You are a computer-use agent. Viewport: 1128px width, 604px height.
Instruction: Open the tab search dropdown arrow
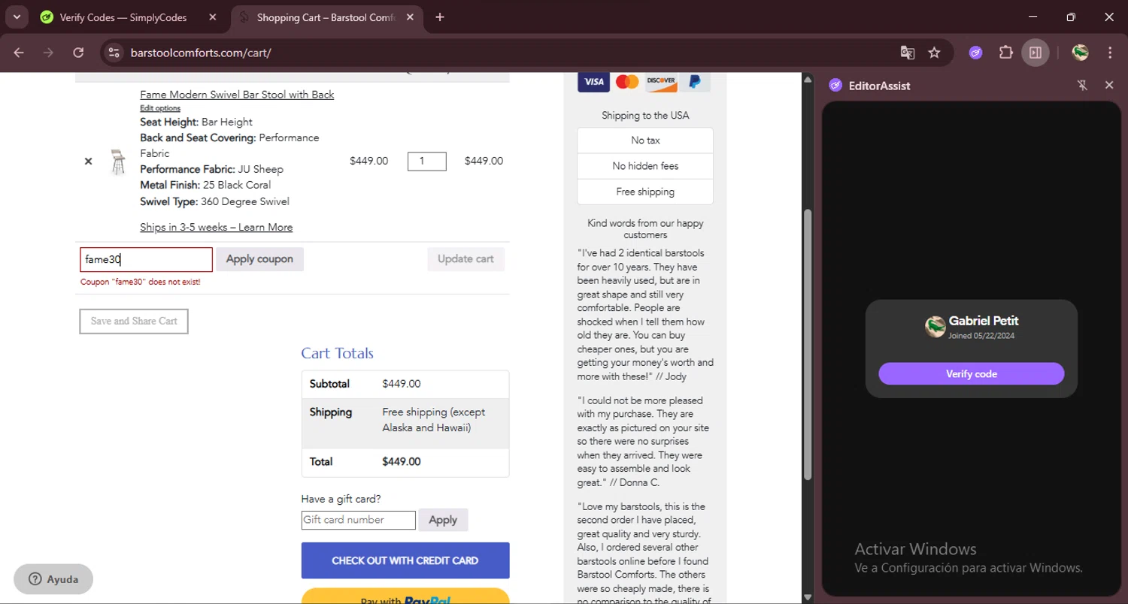tap(17, 17)
